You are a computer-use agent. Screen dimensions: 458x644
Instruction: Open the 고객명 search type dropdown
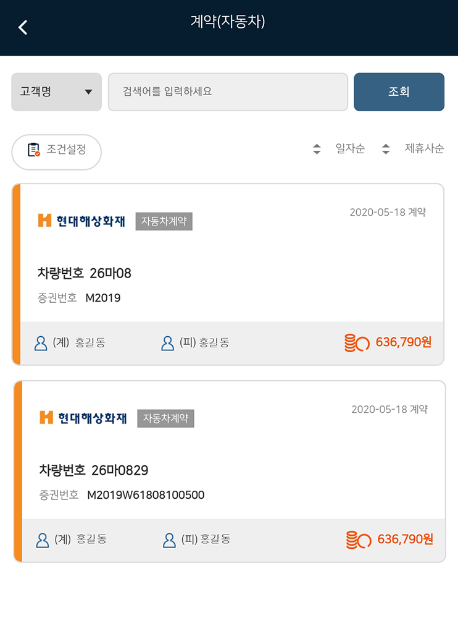point(57,92)
